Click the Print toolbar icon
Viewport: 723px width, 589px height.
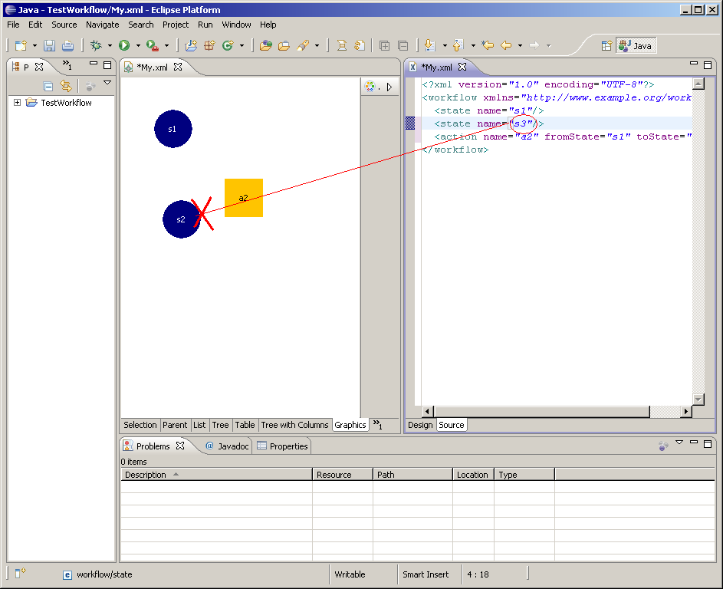(x=67, y=46)
